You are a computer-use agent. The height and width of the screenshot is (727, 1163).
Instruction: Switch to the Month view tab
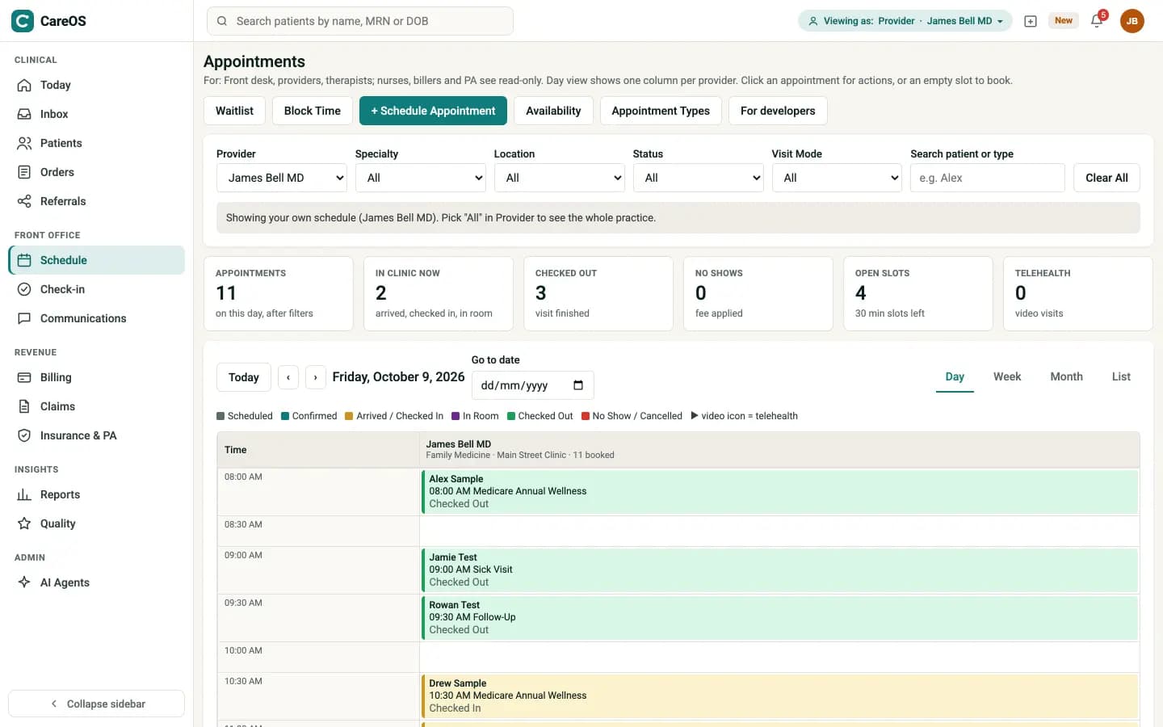[1066, 377]
